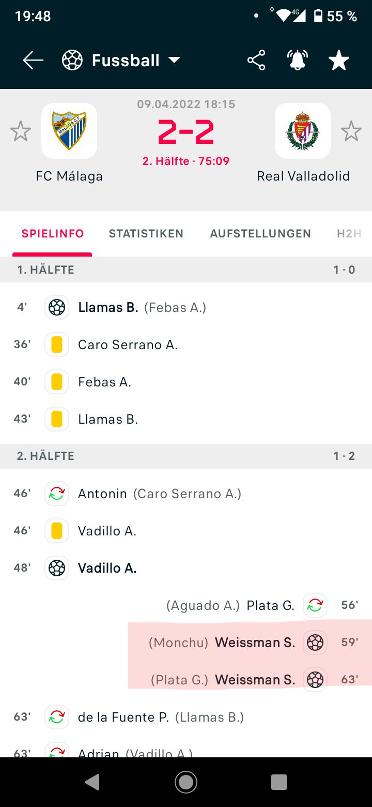Image resolution: width=372 pixels, height=807 pixels.
Task: Open the FC Málaga team crest
Action: tap(69, 131)
